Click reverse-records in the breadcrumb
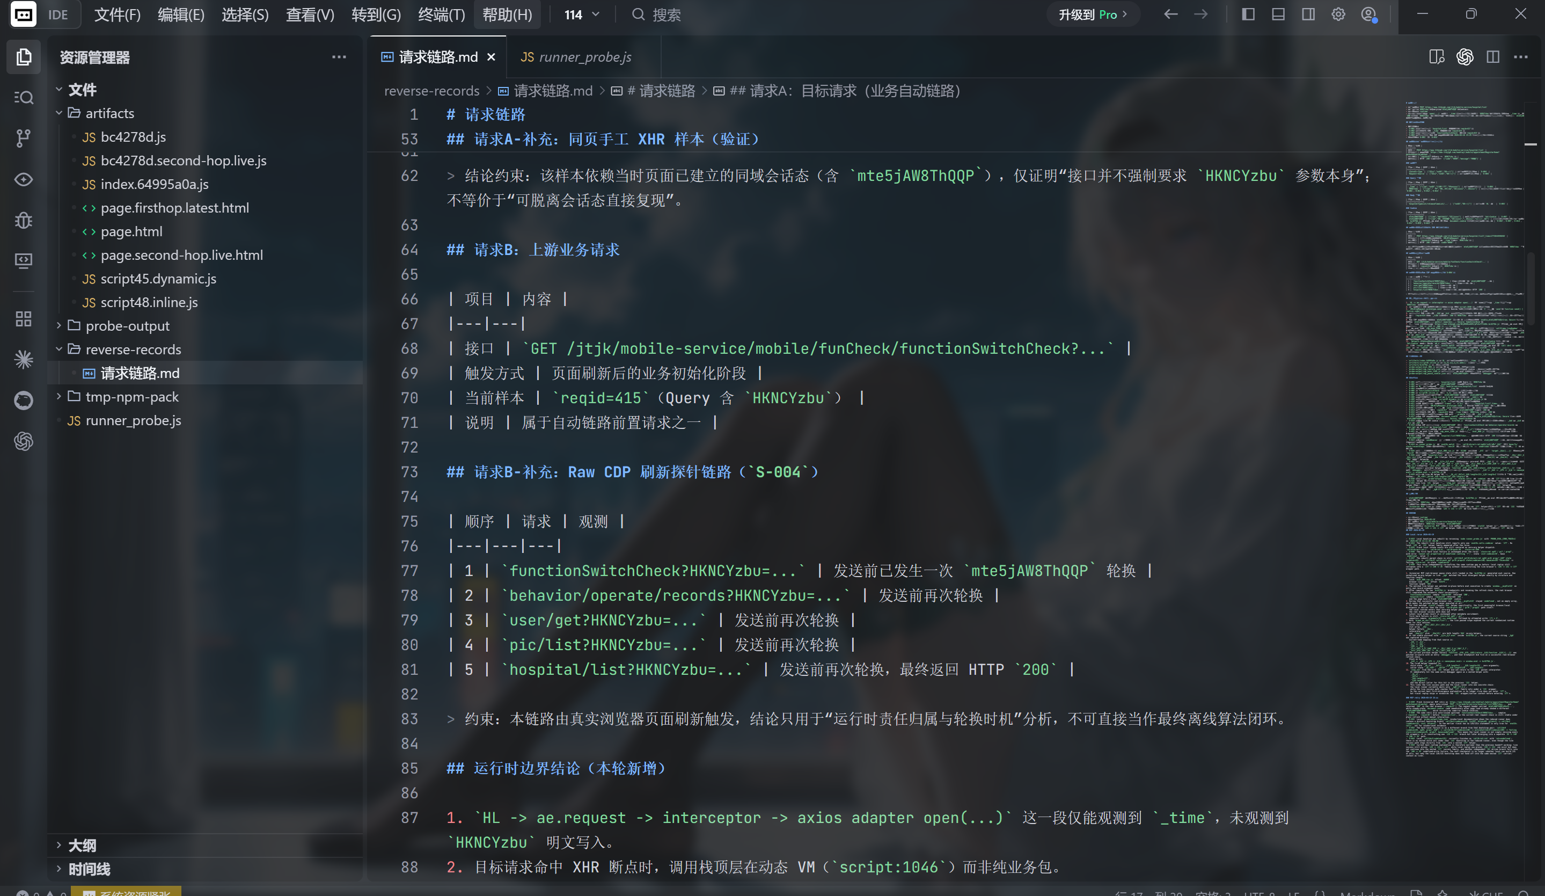The image size is (1545, 896). [x=431, y=91]
